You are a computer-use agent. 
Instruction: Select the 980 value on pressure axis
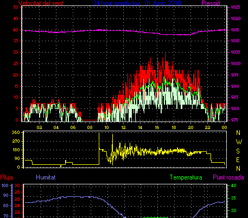(x=235, y=108)
